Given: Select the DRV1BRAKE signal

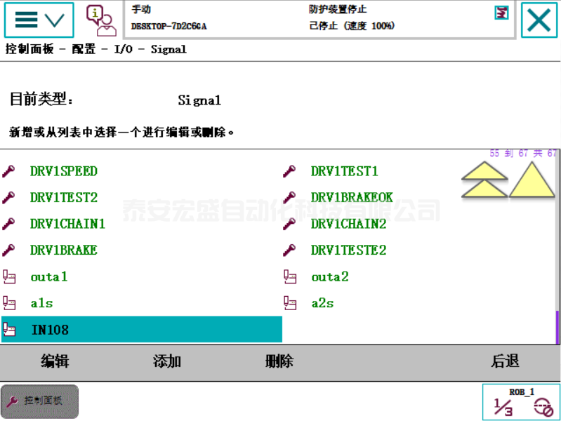Looking at the screenshot, I should (x=63, y=250).
